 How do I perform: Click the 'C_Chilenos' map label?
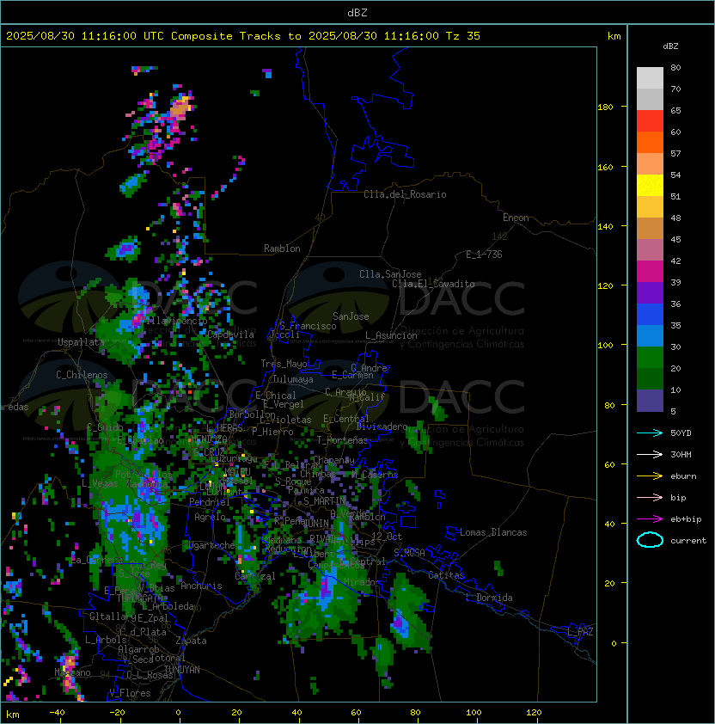(82, 375)
